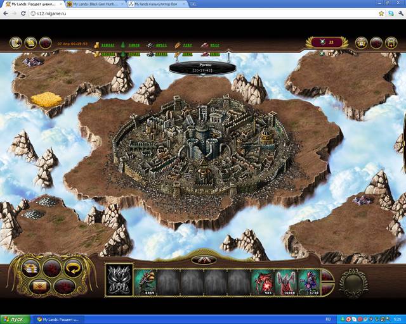Open the stacked papers reports button
The image size is (406, 324).
coord(31,269)
